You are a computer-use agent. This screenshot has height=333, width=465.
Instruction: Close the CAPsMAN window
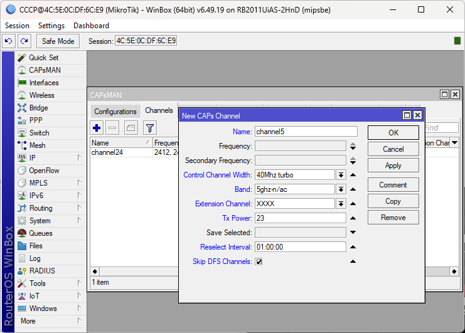coord(455,95)
